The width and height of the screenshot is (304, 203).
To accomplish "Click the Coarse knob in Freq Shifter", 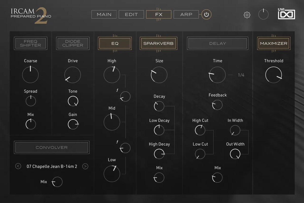I will [30, 75].
